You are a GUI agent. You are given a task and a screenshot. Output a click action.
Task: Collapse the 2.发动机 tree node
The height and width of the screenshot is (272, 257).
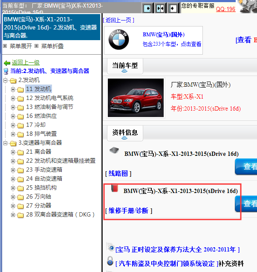click(x=6, y=80)
